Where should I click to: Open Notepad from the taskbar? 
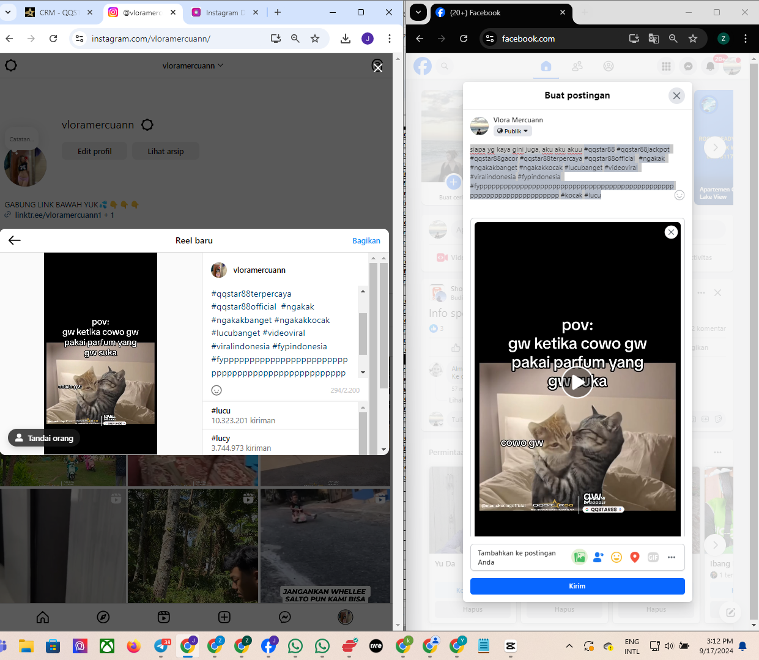(484, 646)
